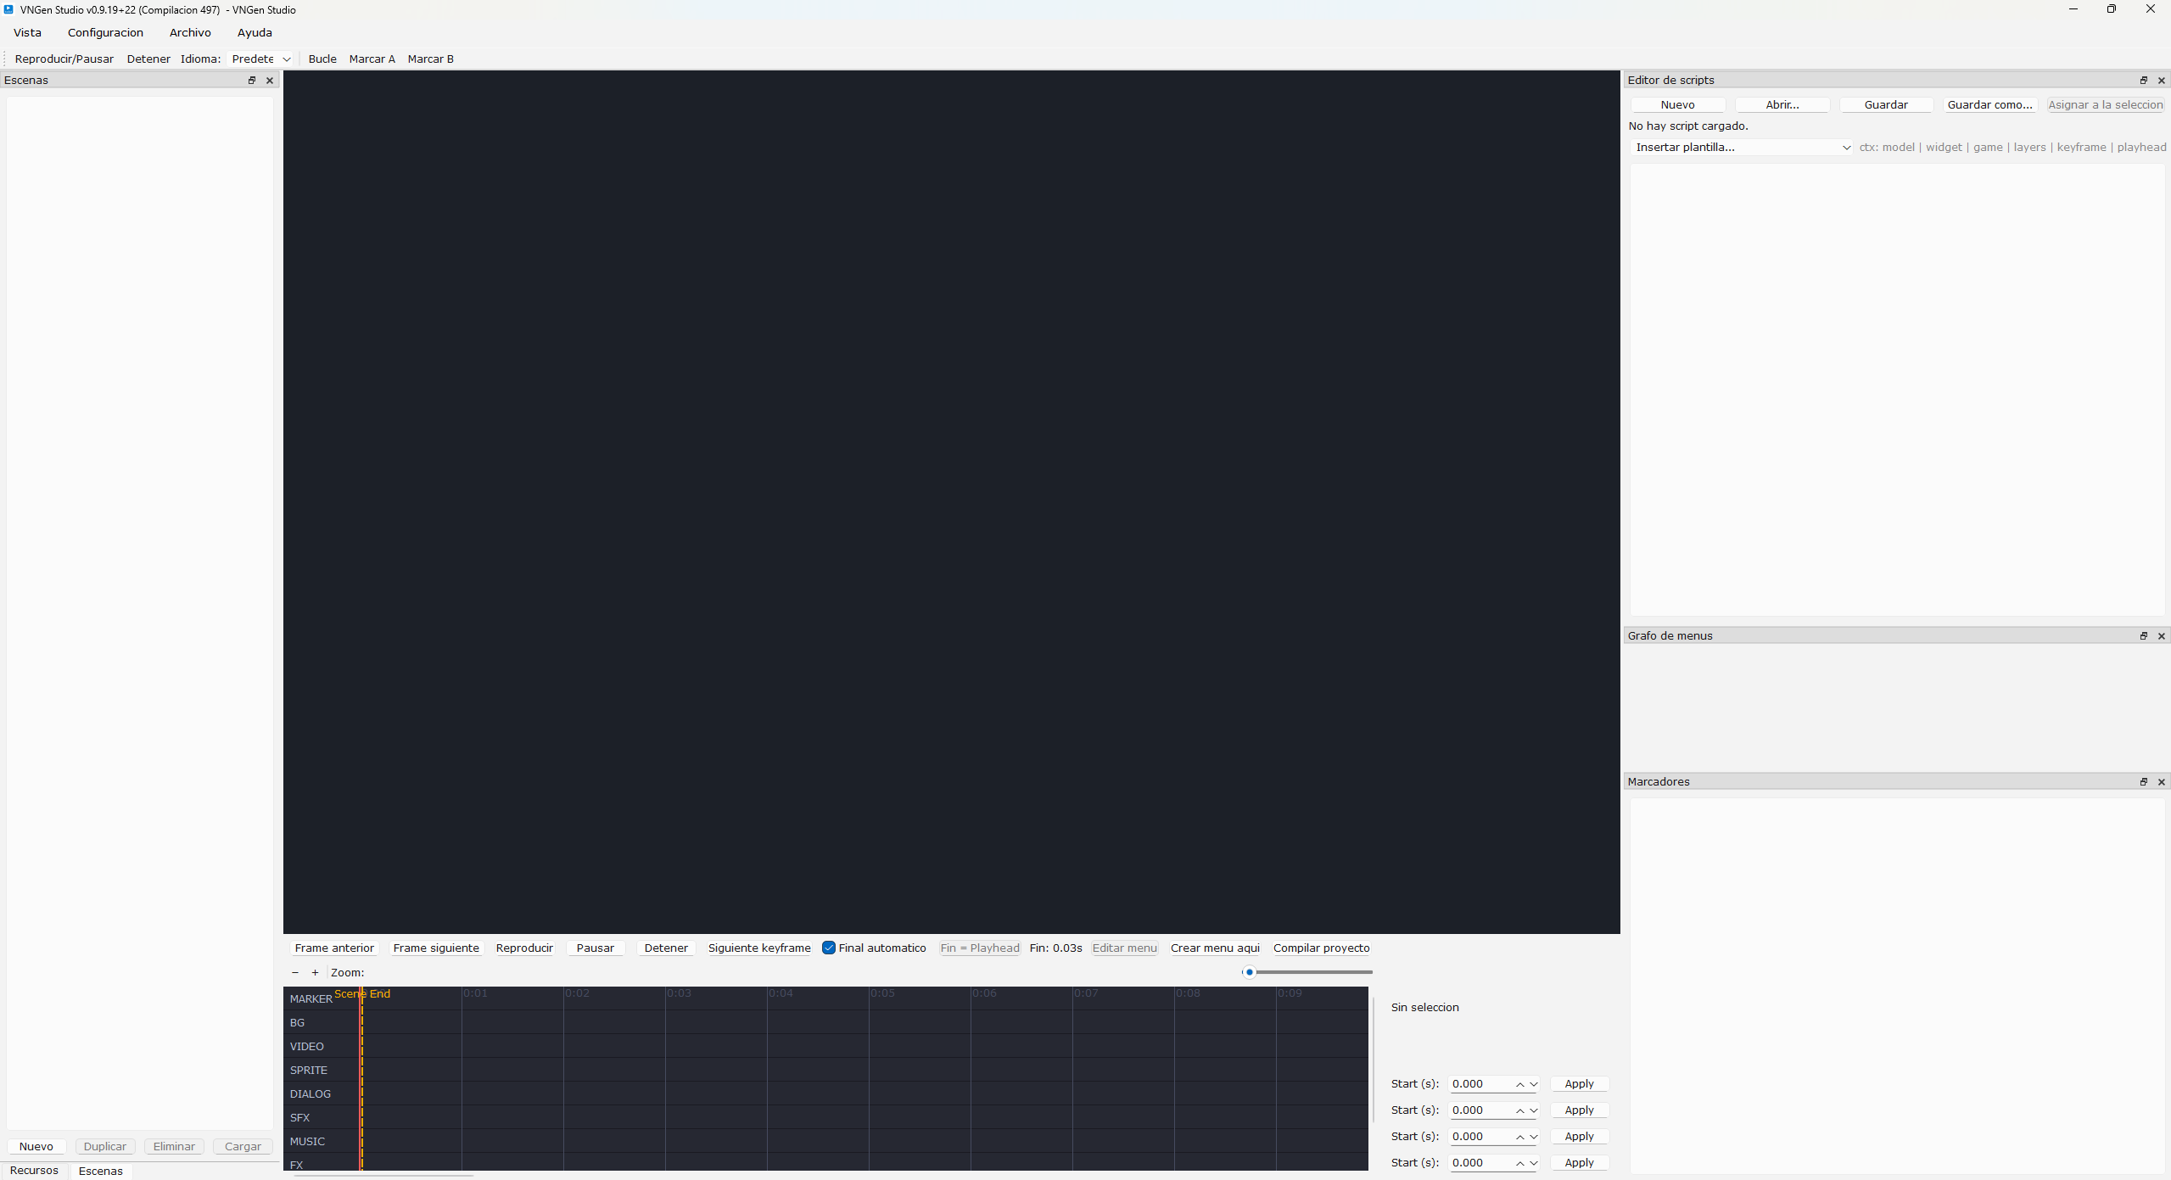Expand the Insertar plantilla combo box
Viewport: 2171px width, 1180px height.
coord(1741,148)
